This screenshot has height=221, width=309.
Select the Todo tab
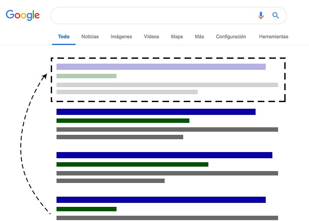point(64,37)
